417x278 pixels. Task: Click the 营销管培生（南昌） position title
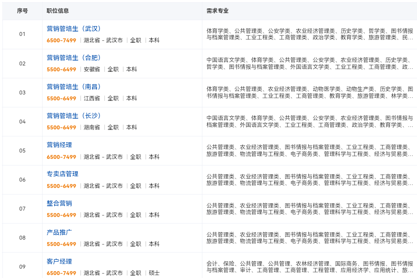click(x=73, y=87)
